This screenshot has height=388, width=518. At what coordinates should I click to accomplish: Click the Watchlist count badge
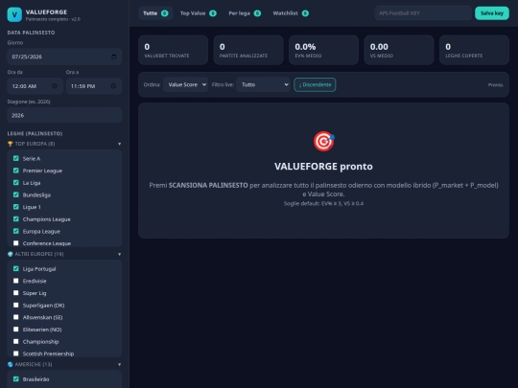[x=306, y=13]
